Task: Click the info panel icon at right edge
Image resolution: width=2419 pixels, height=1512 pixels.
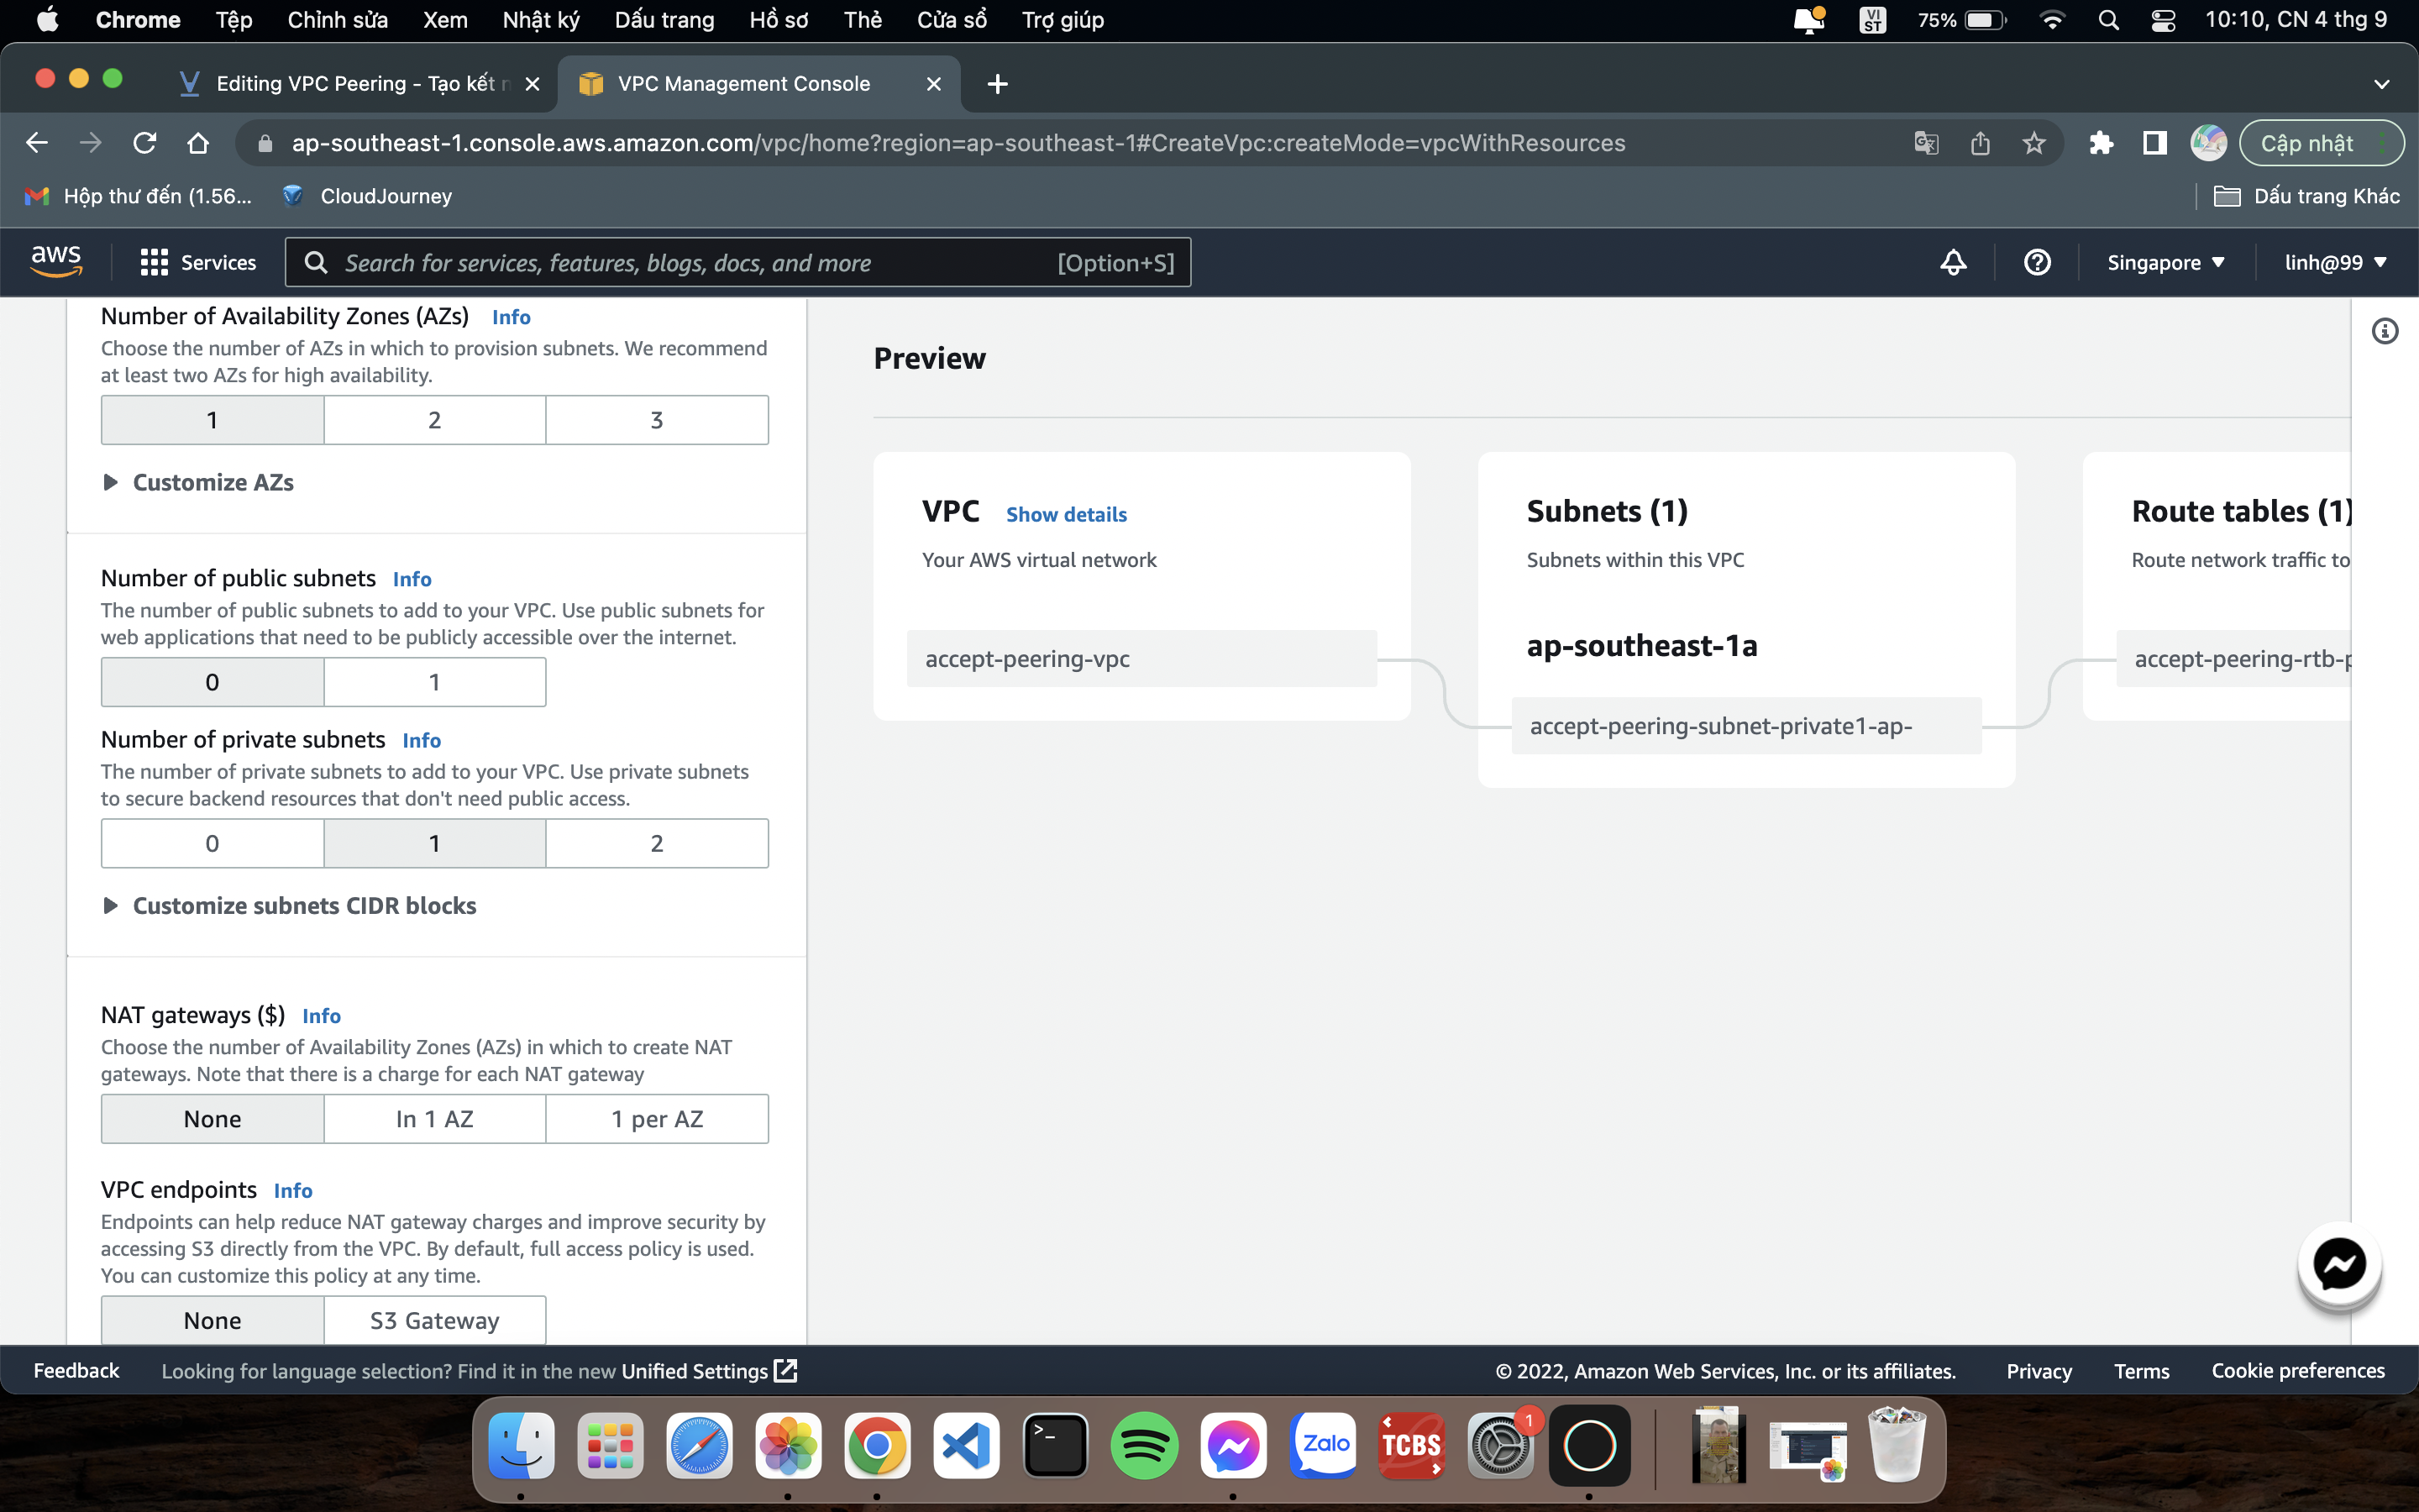Action: pos(2384,331)
